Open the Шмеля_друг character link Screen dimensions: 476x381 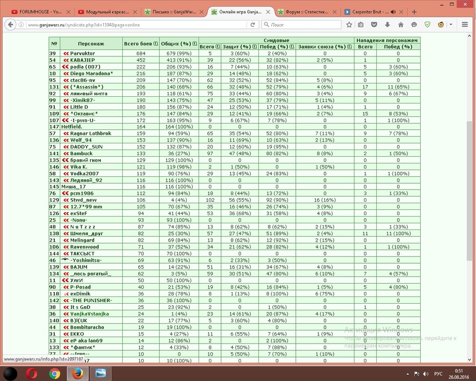point(86,234)
